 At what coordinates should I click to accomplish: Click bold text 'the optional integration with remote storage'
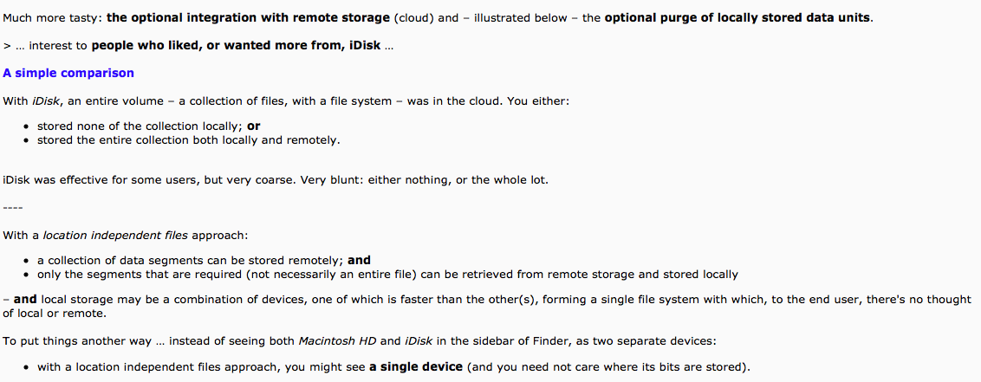pyautogui.click(x=249, y=17)
